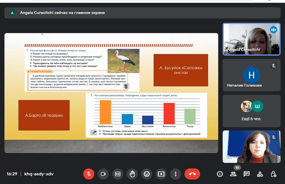Open host controls lock icon
Screen dimensions: 285x184
pos(273,174)
